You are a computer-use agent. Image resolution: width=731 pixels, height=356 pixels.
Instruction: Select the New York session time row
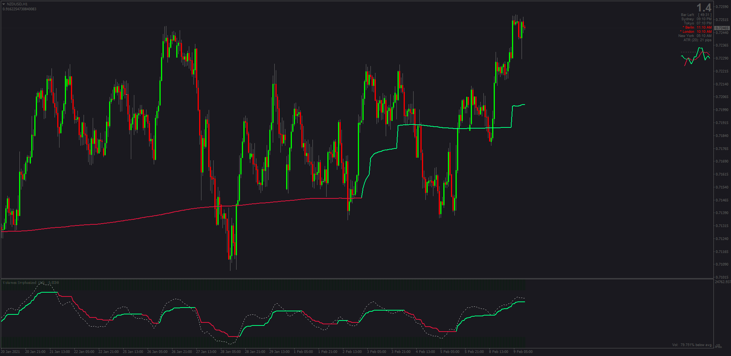point(695,36)
